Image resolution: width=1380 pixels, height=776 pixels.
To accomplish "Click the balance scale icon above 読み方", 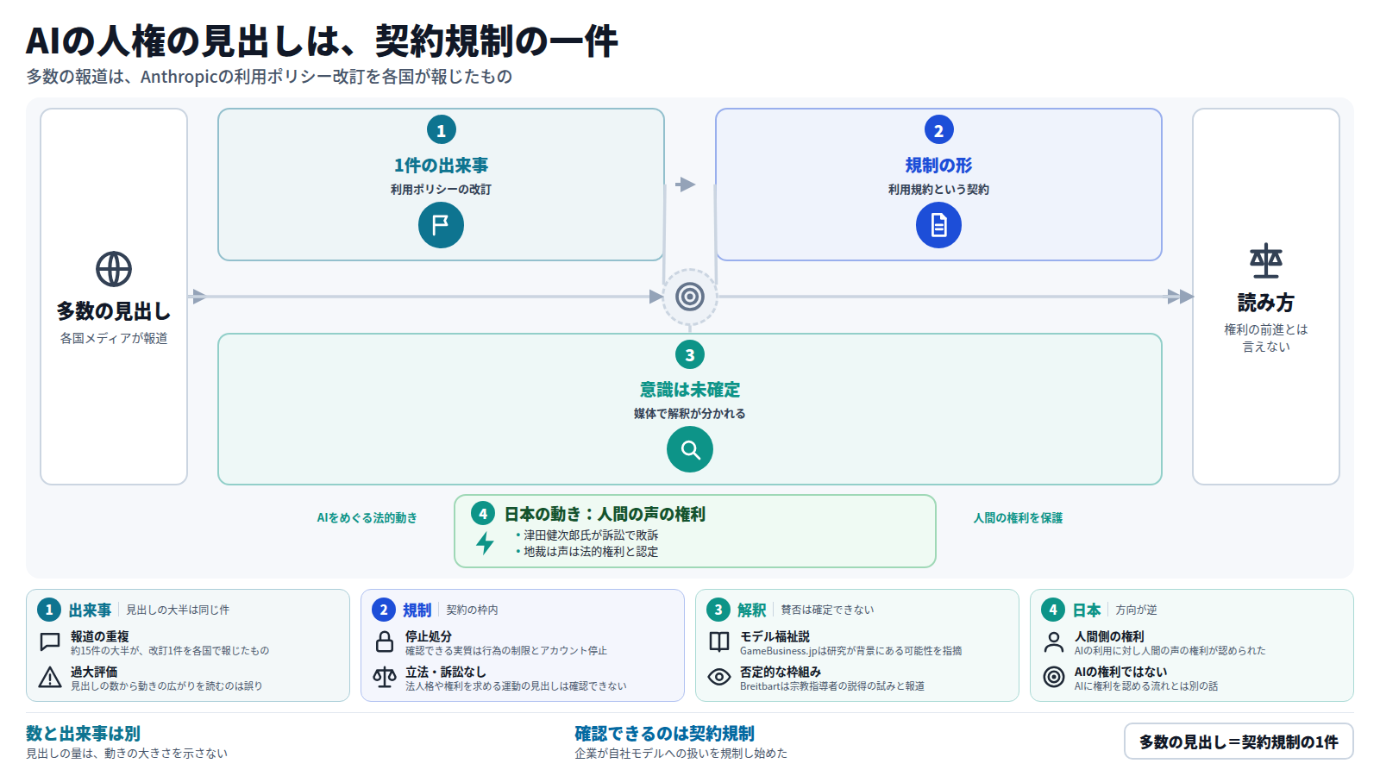I will coord(1266,260).
